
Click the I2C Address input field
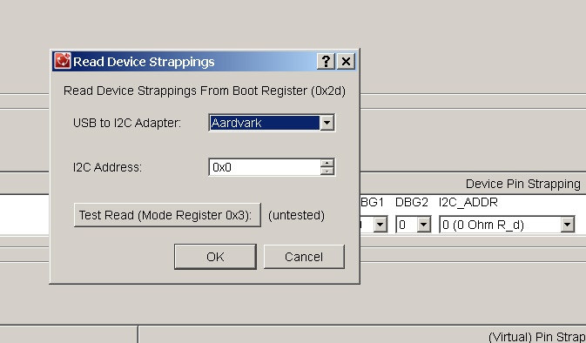[x=265, y=167]
